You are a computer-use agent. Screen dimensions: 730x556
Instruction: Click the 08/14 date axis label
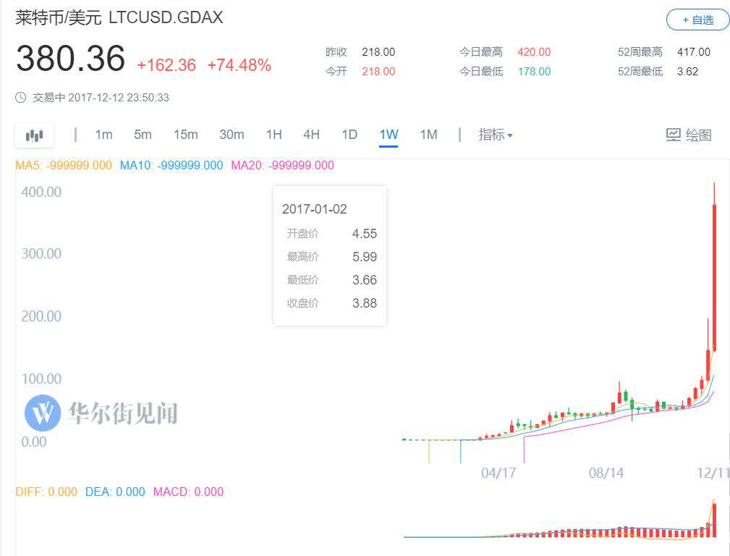click(x=606, y=473)
